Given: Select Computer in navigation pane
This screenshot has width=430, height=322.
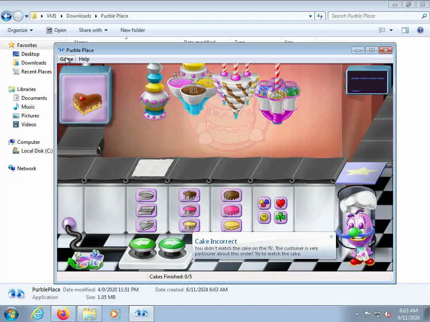Looking at the screenshot, I should coord(24,142).
